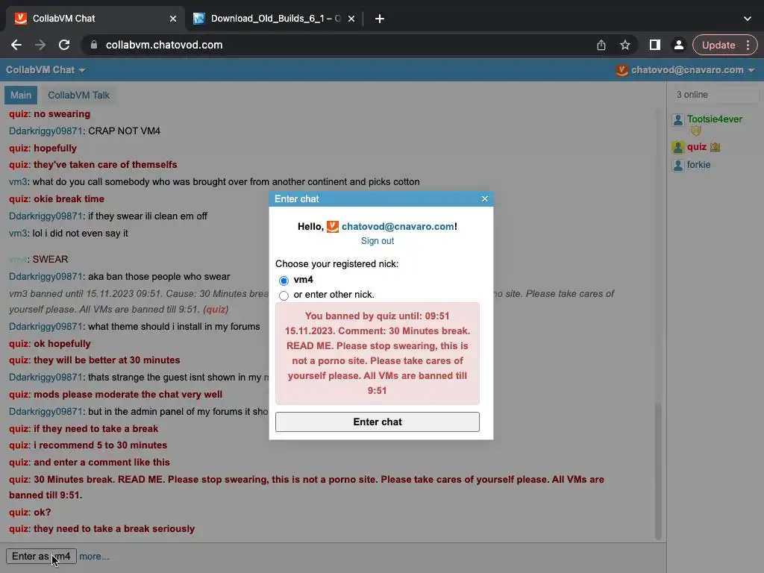Click the message 'okie break time'

click(x=69, y=199)
